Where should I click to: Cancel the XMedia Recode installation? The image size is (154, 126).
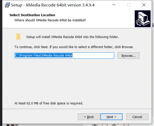click(137, 117)
